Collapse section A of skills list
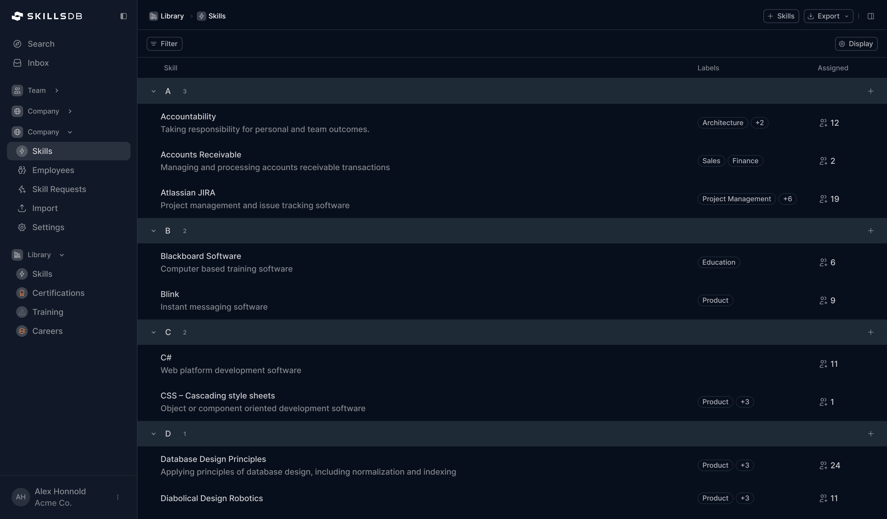Screen dimensions: 887x519 154,91
